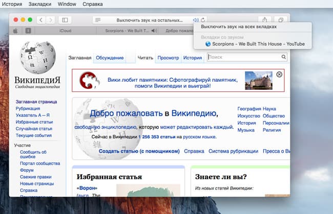Open Указатель А — Я link
Screen dimensions: 333x214
[x=32, y=115]
